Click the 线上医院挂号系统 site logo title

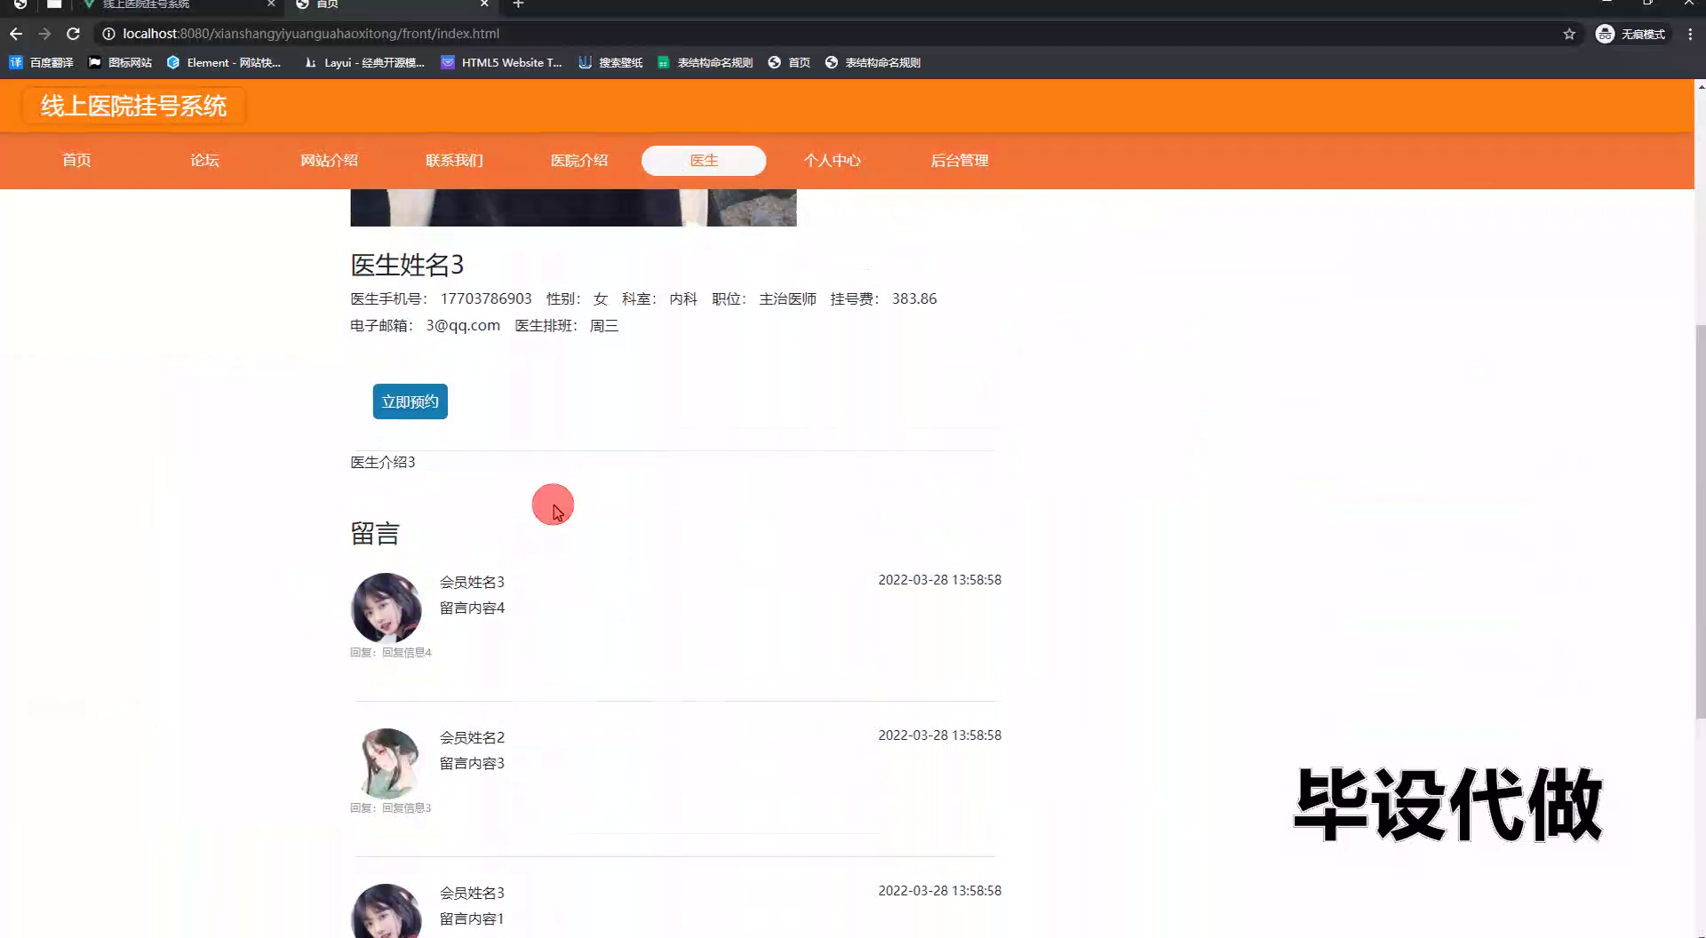(x=134, y=106)
